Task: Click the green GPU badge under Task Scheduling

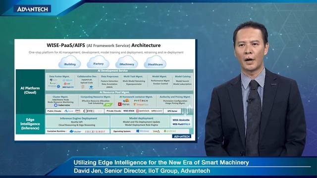Action: tap(108, 104)
